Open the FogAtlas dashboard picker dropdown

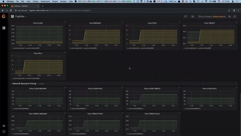(x=21, y=16)
